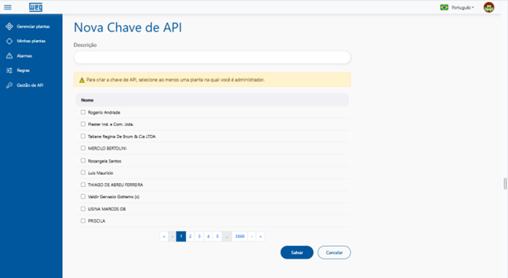Tick the Valdir Gervasio Gottems checkbox
The image size is (508, 278).
[x=83, y=196]
